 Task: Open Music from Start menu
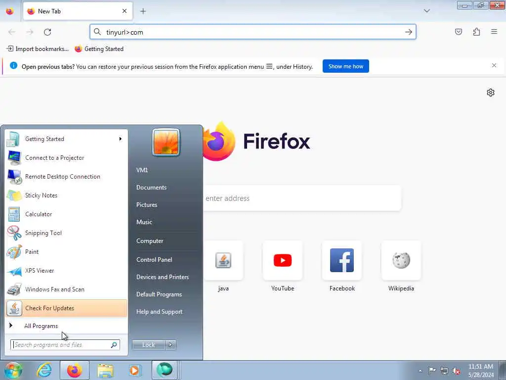(144, 222)
